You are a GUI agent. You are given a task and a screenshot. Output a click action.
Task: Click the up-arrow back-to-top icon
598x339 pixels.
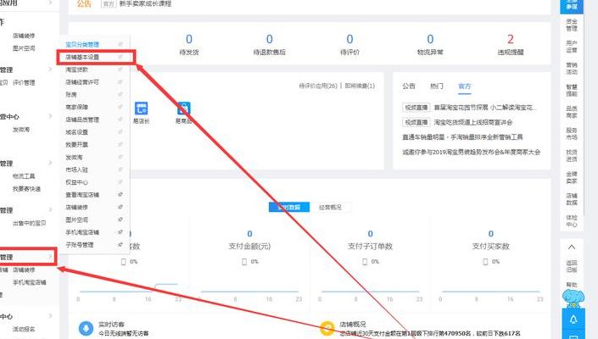pos(572,247)
